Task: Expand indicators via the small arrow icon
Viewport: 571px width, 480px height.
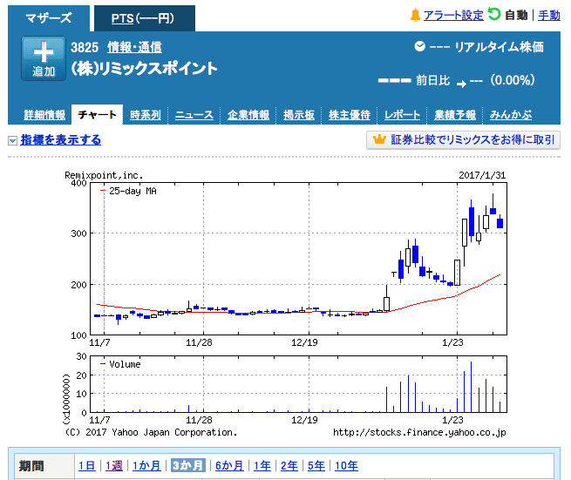Action: [13, 140]
